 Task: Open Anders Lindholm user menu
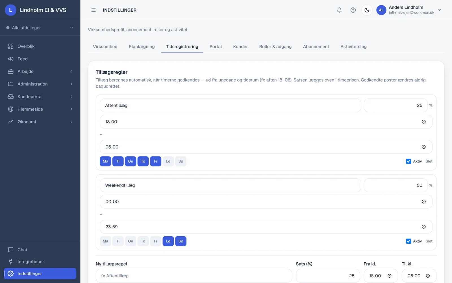coord(409,10)
